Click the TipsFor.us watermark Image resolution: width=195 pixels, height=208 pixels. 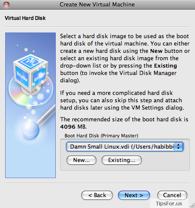(x=169, y=204)
